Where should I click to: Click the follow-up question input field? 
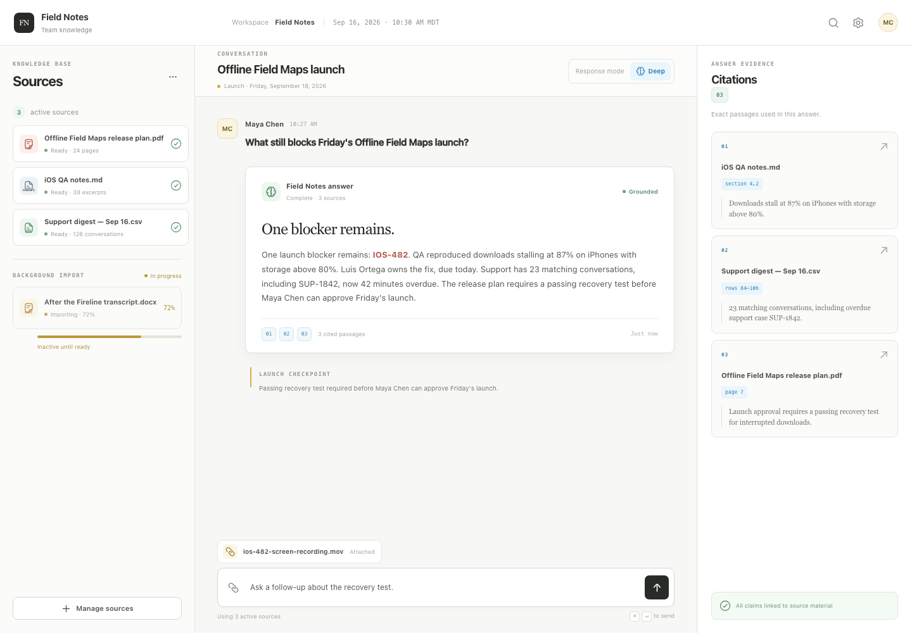tap(445, 587)
